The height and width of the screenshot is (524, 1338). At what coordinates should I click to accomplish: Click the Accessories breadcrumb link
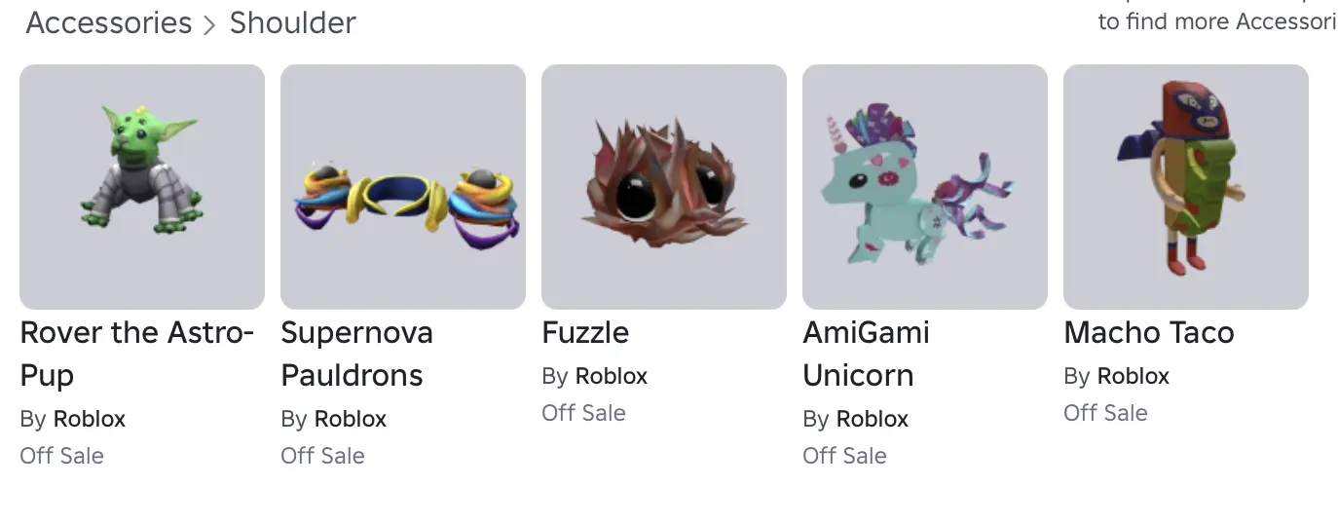[x=109, y=23]
